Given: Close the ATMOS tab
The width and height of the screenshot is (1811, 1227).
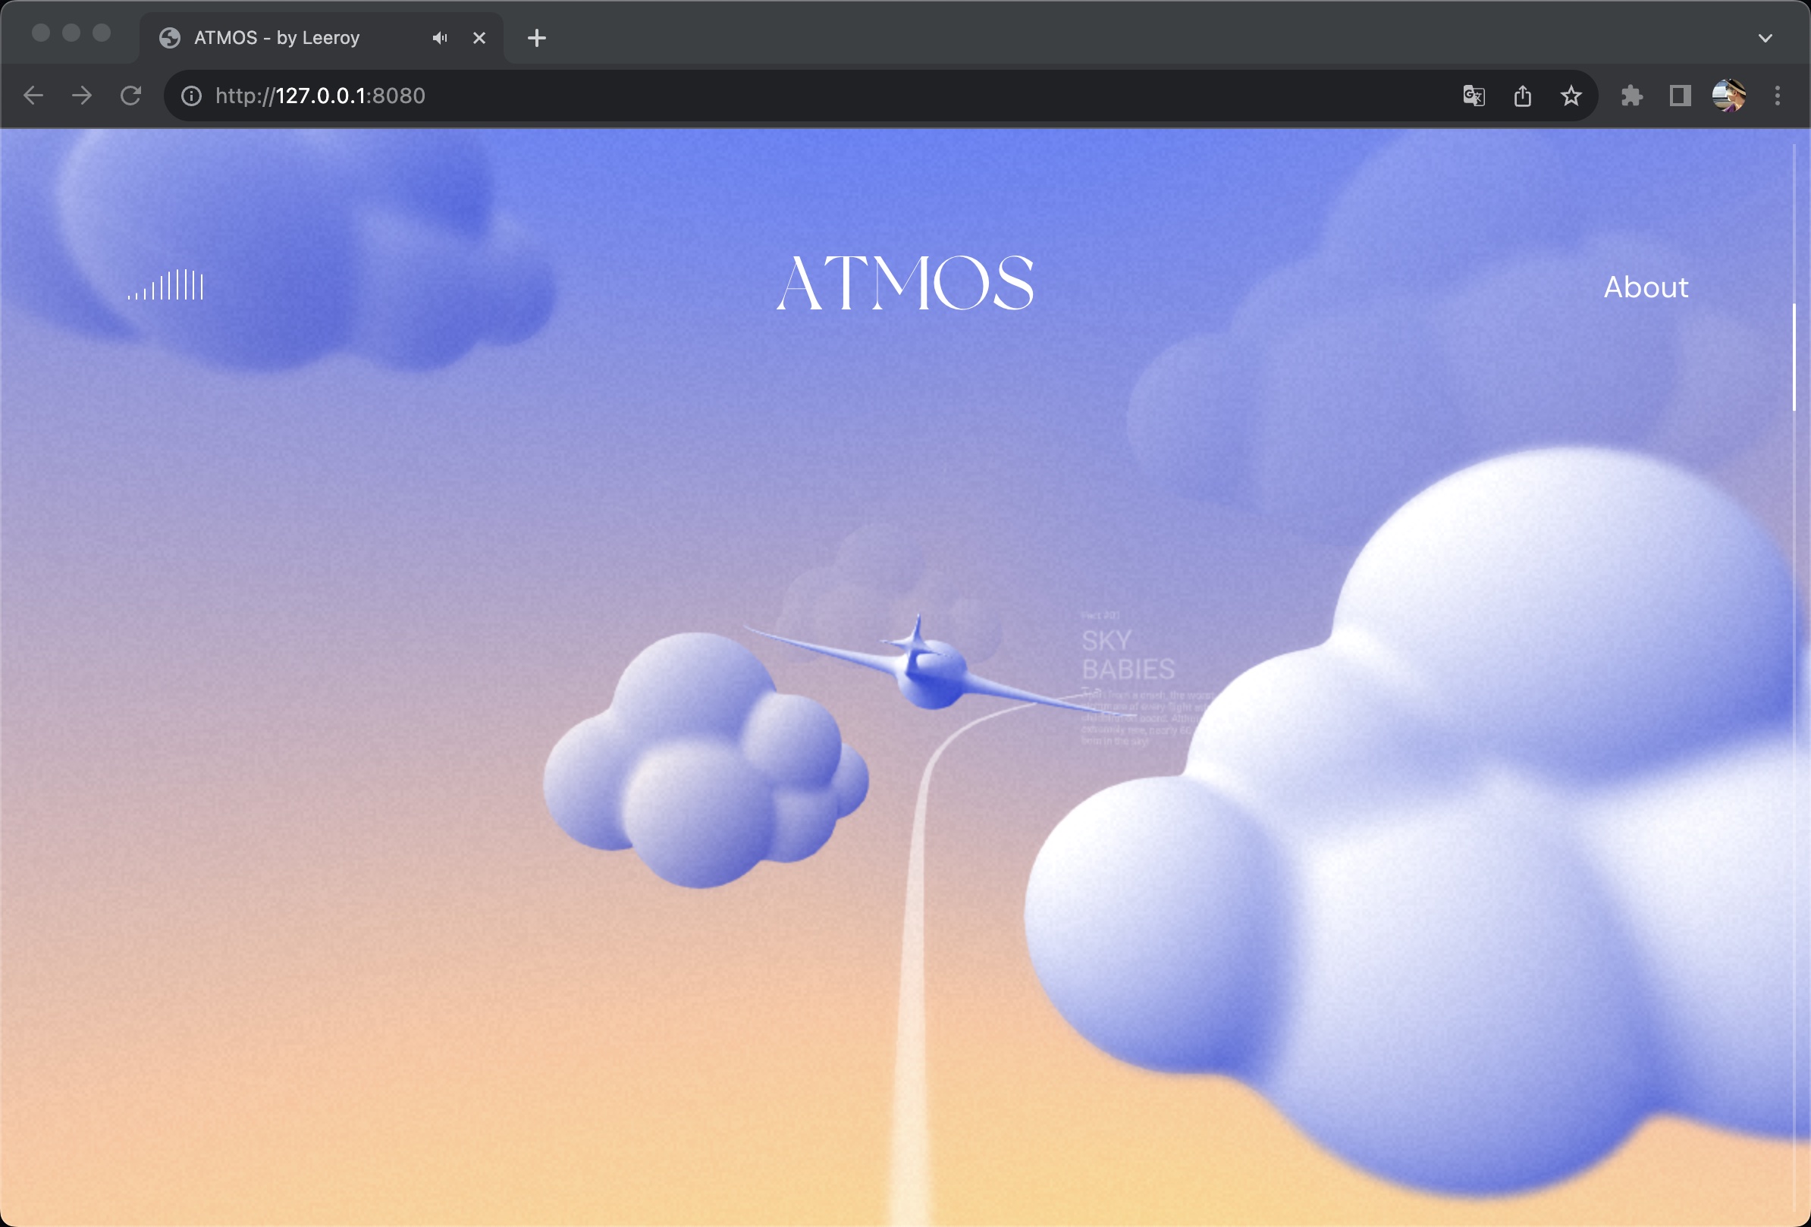Looking at the screenshot, I should (x=479, y=38).
